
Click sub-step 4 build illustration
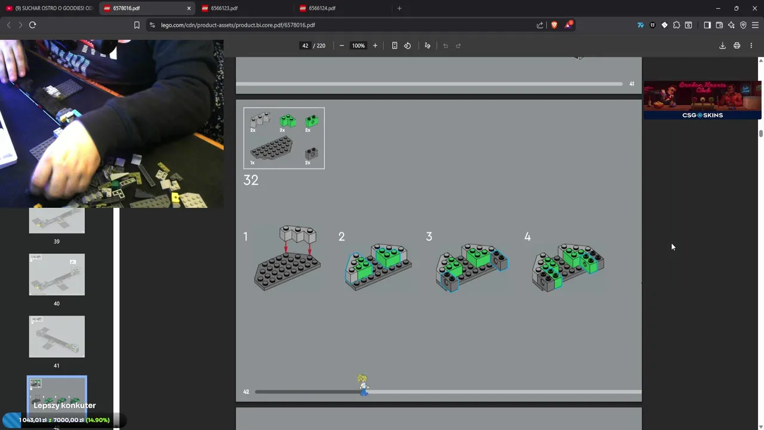point(568,267)
